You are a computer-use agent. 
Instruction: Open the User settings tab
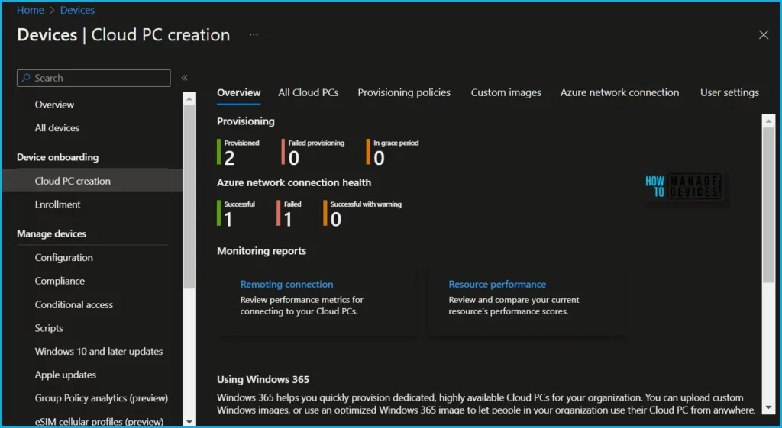click(x=729, y=92)
